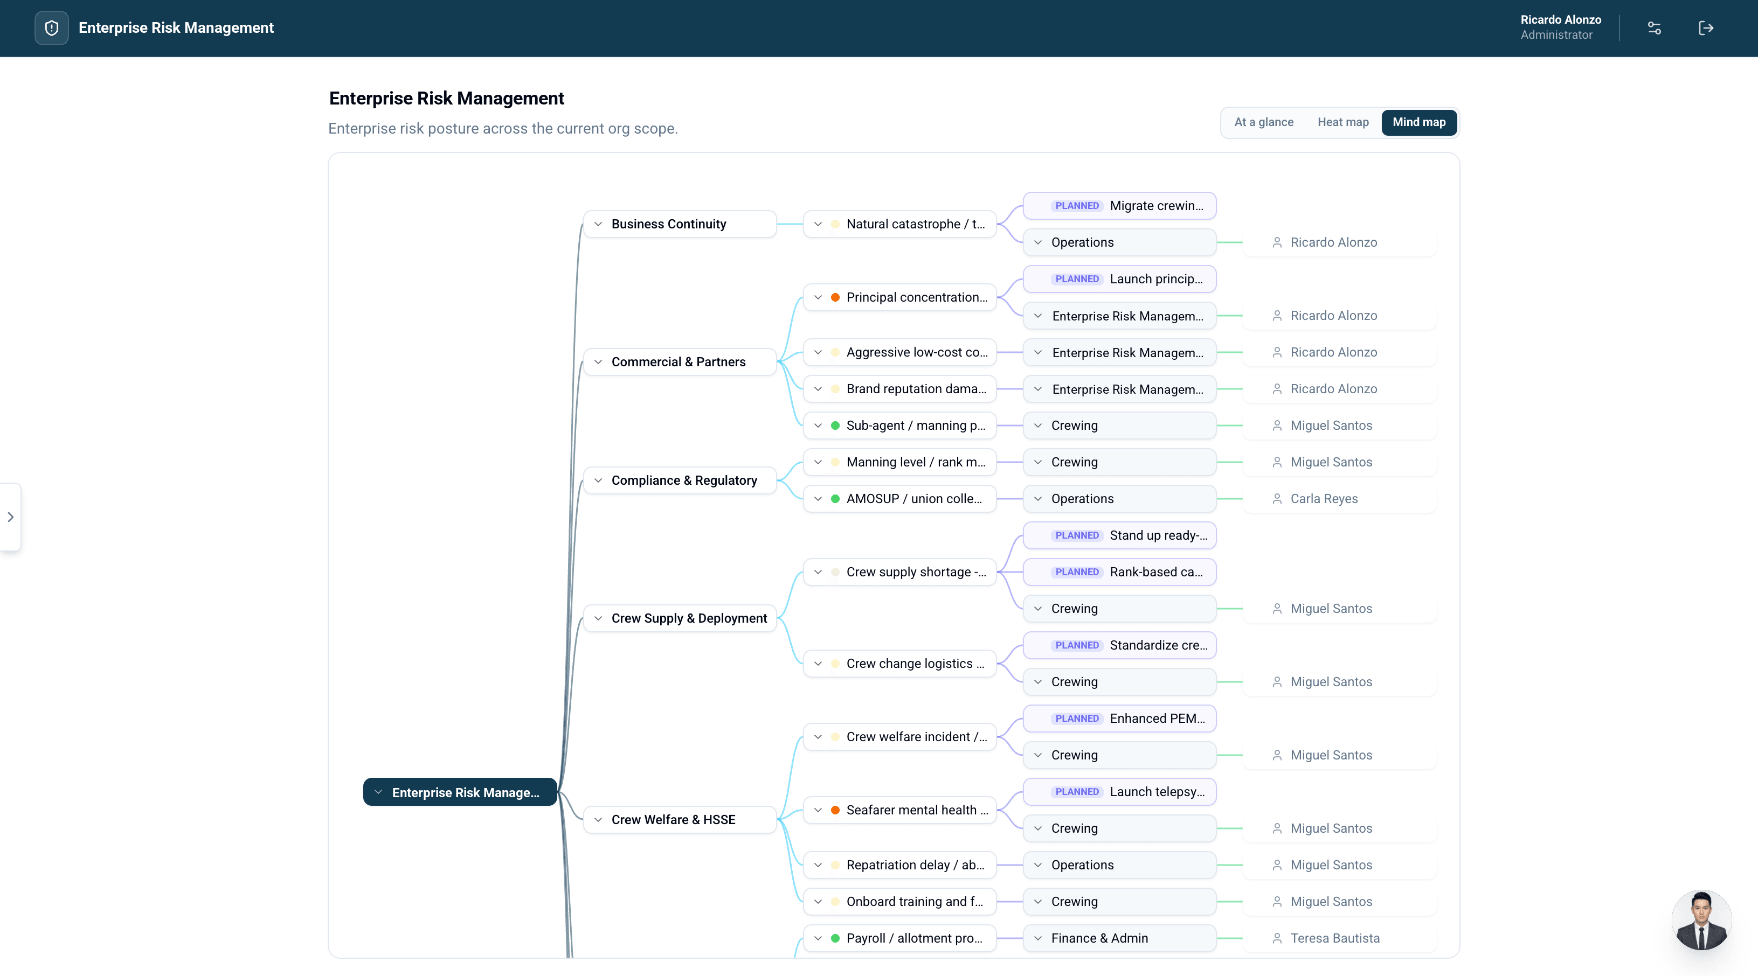
Task: Collapse the Compliance & Regulatory branch
Action: point(598,480)
